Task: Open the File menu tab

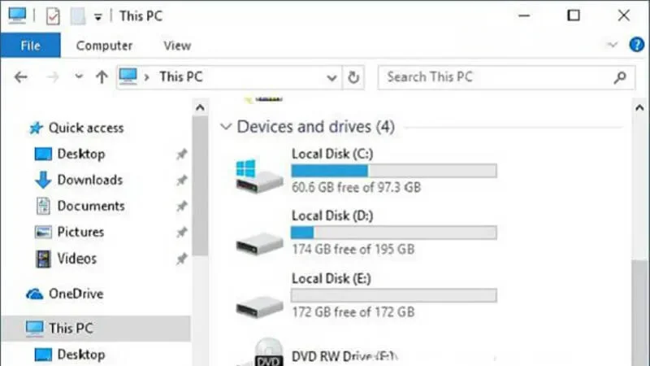Action: (x=30, y=46)
